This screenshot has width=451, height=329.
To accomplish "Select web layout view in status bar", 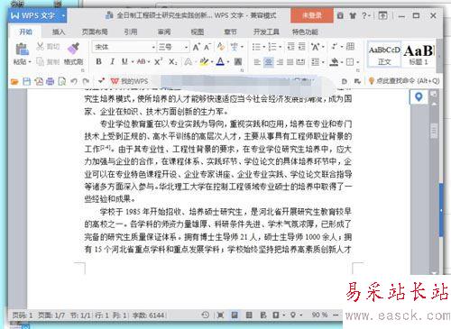I will (x=263, y=315).
